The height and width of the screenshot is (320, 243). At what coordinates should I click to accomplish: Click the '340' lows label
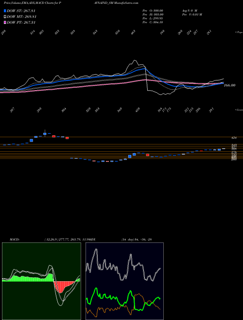(120, 110)
